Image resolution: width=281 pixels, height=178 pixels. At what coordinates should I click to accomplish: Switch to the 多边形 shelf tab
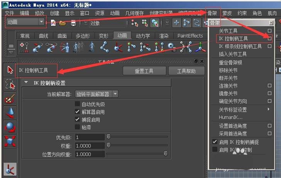coord(83,36)
